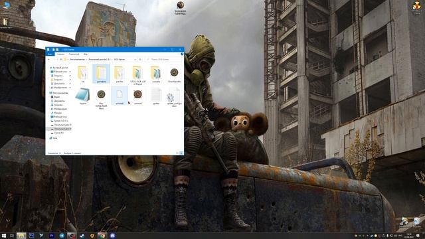
Task: Select Этот компьютер in the navigation pane
Action: 59,93
